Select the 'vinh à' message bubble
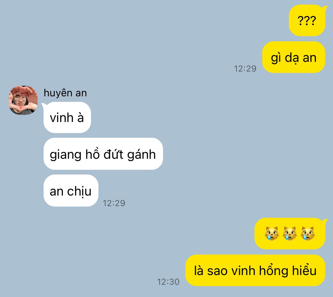333x297 pixels. click(x=67, y=117)
